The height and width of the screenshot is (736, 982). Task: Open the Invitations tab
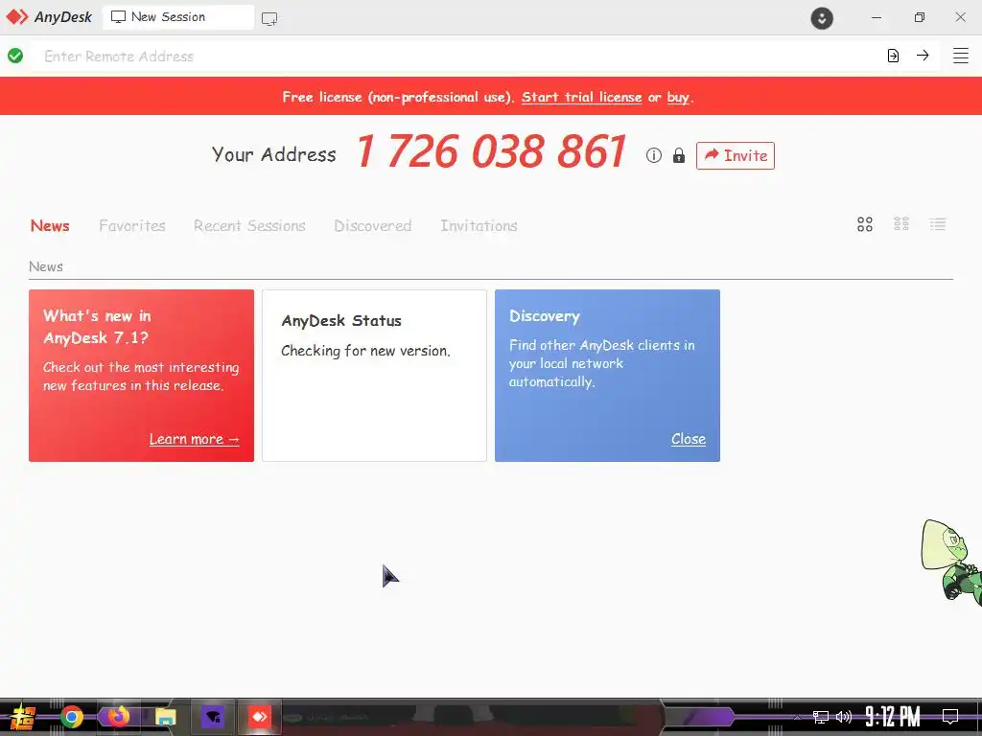[x=479, y=225]
